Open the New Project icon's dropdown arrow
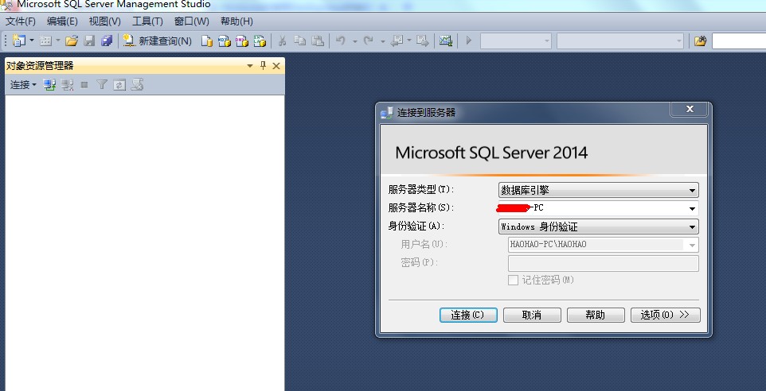Screen dimensions: 766x391 click(x=32, y=41)
